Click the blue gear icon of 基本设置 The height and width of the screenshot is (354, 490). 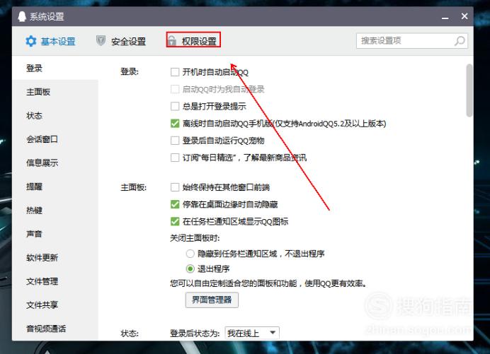point(31,41)
